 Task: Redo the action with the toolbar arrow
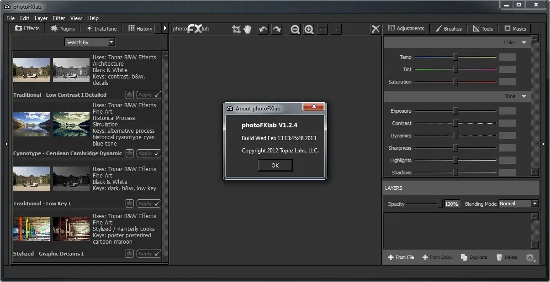pos(277,29)
